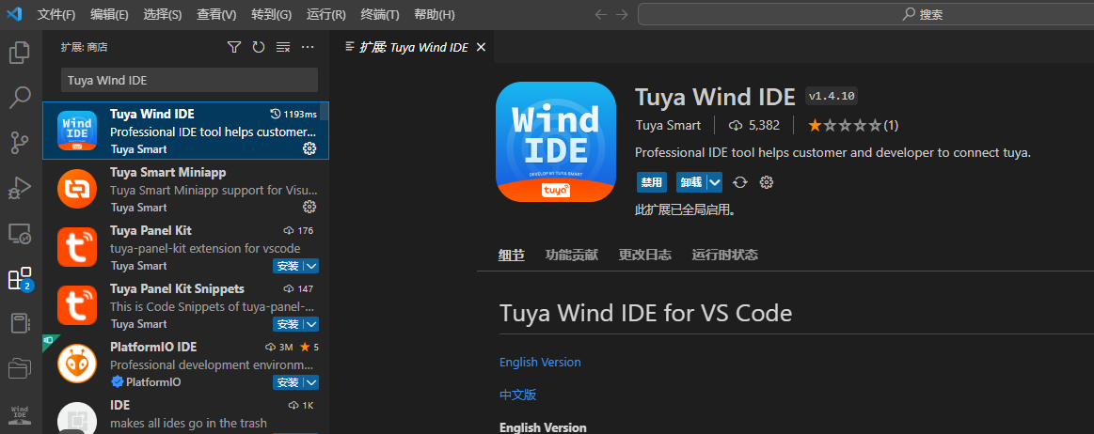Click the filter extensions funnel icon
Screen dimensions: 1094x434
click(x=234, y=47)
